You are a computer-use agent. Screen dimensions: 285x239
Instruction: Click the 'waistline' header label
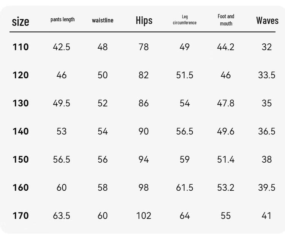[103, 20]
